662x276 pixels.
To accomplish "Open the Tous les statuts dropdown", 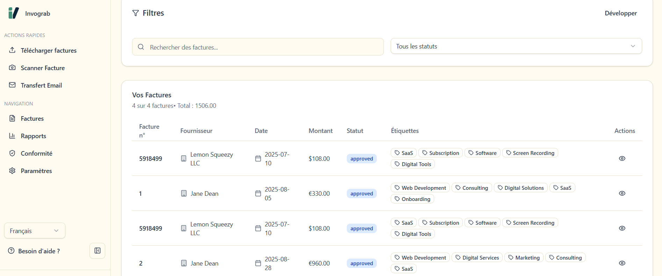I will point(516,46).
